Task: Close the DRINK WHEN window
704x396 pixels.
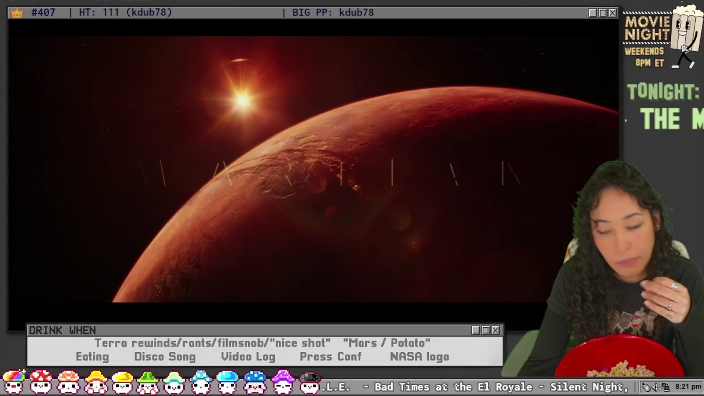Action: click(x=495, y=330)
